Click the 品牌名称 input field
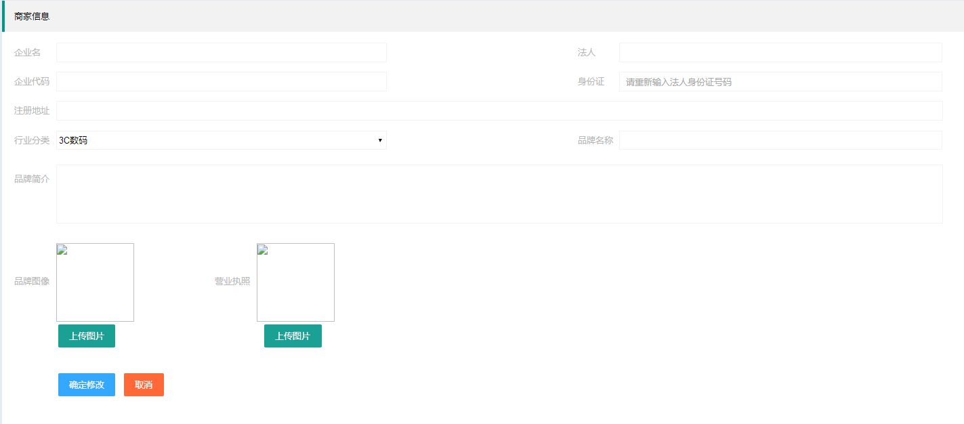The width and height of the screenshot is (964, 424). 780,140
